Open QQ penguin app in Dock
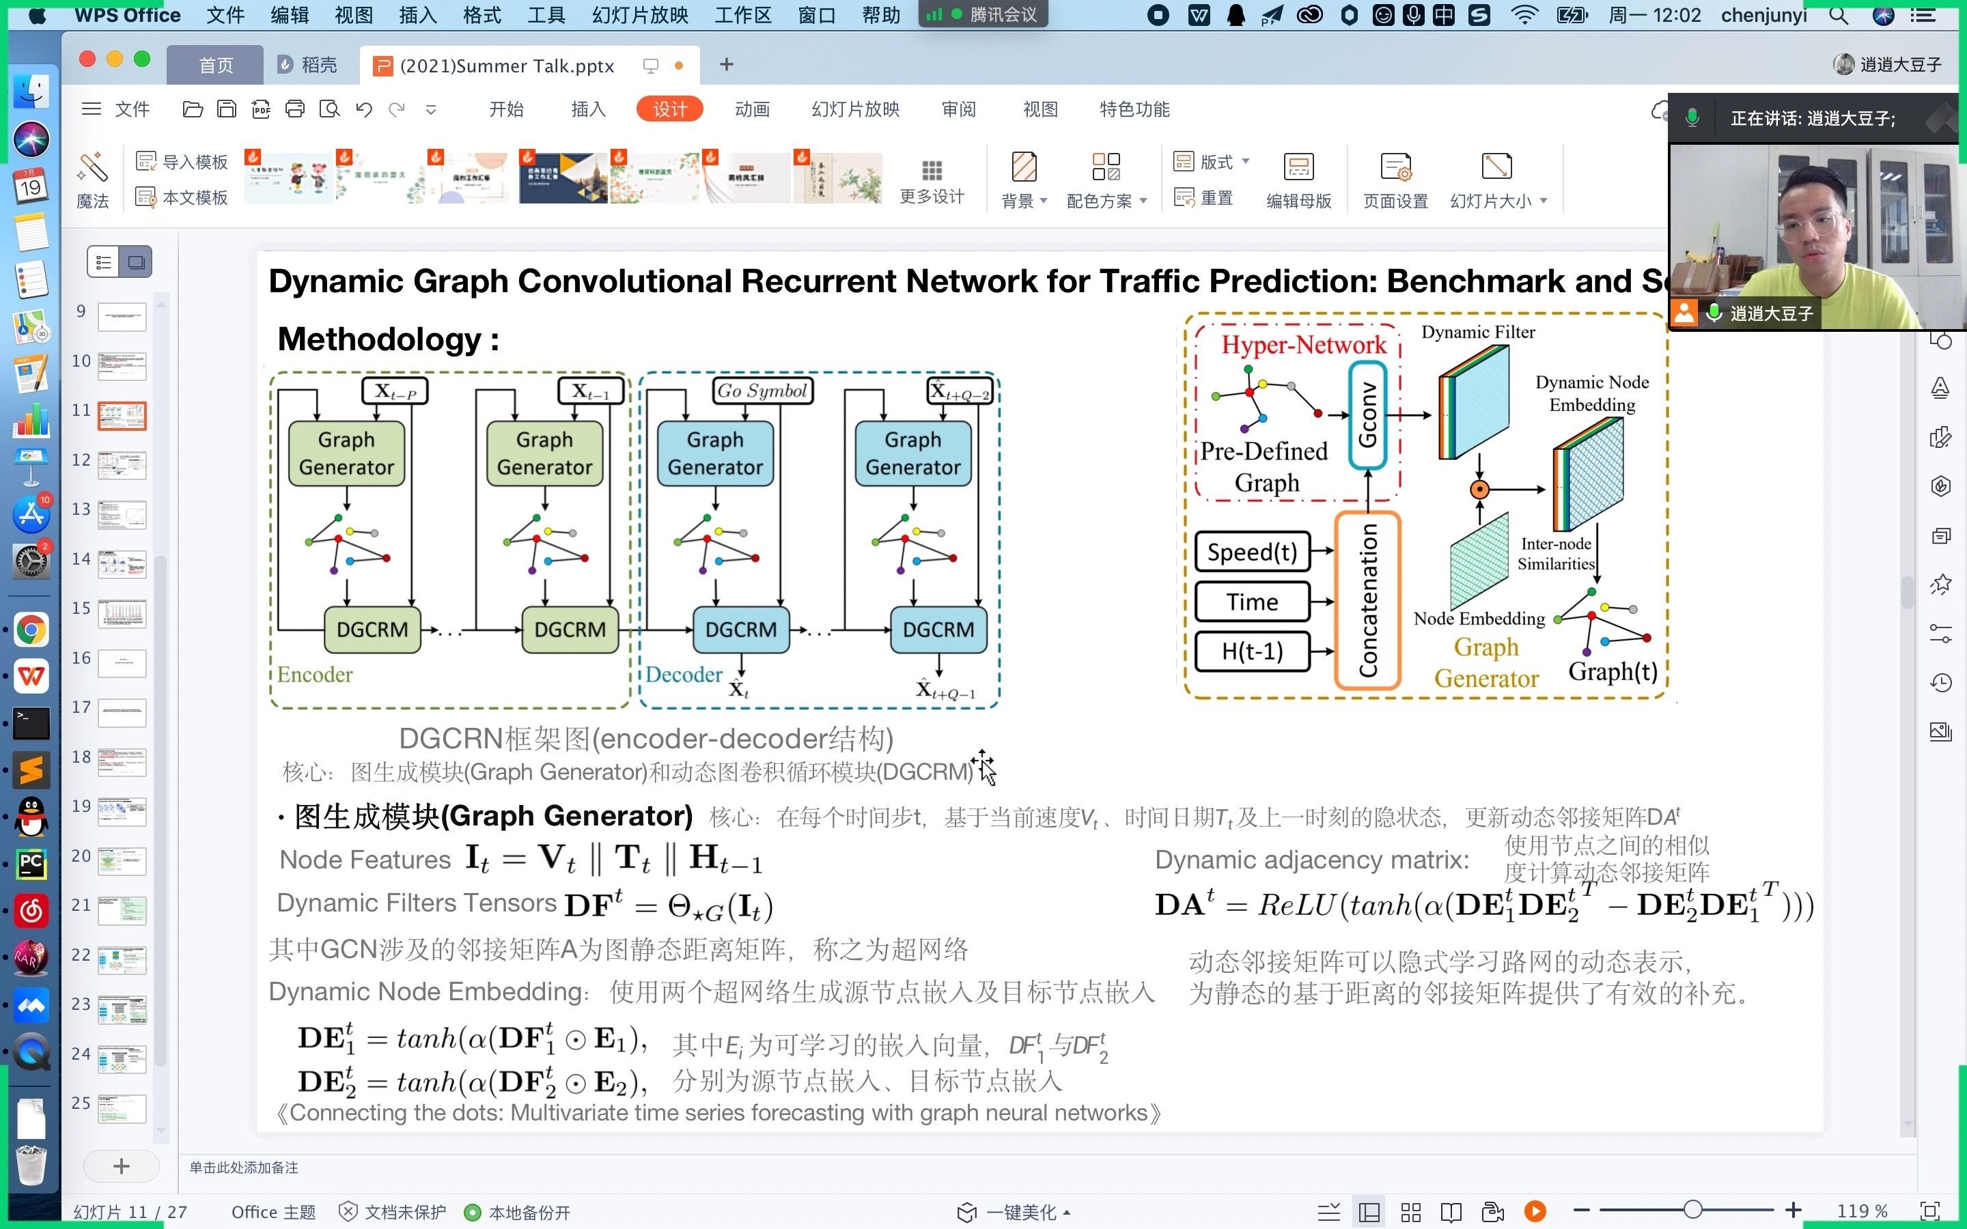The width and height of the screenshot is (1967, 1229). click(x=31, y=817)
